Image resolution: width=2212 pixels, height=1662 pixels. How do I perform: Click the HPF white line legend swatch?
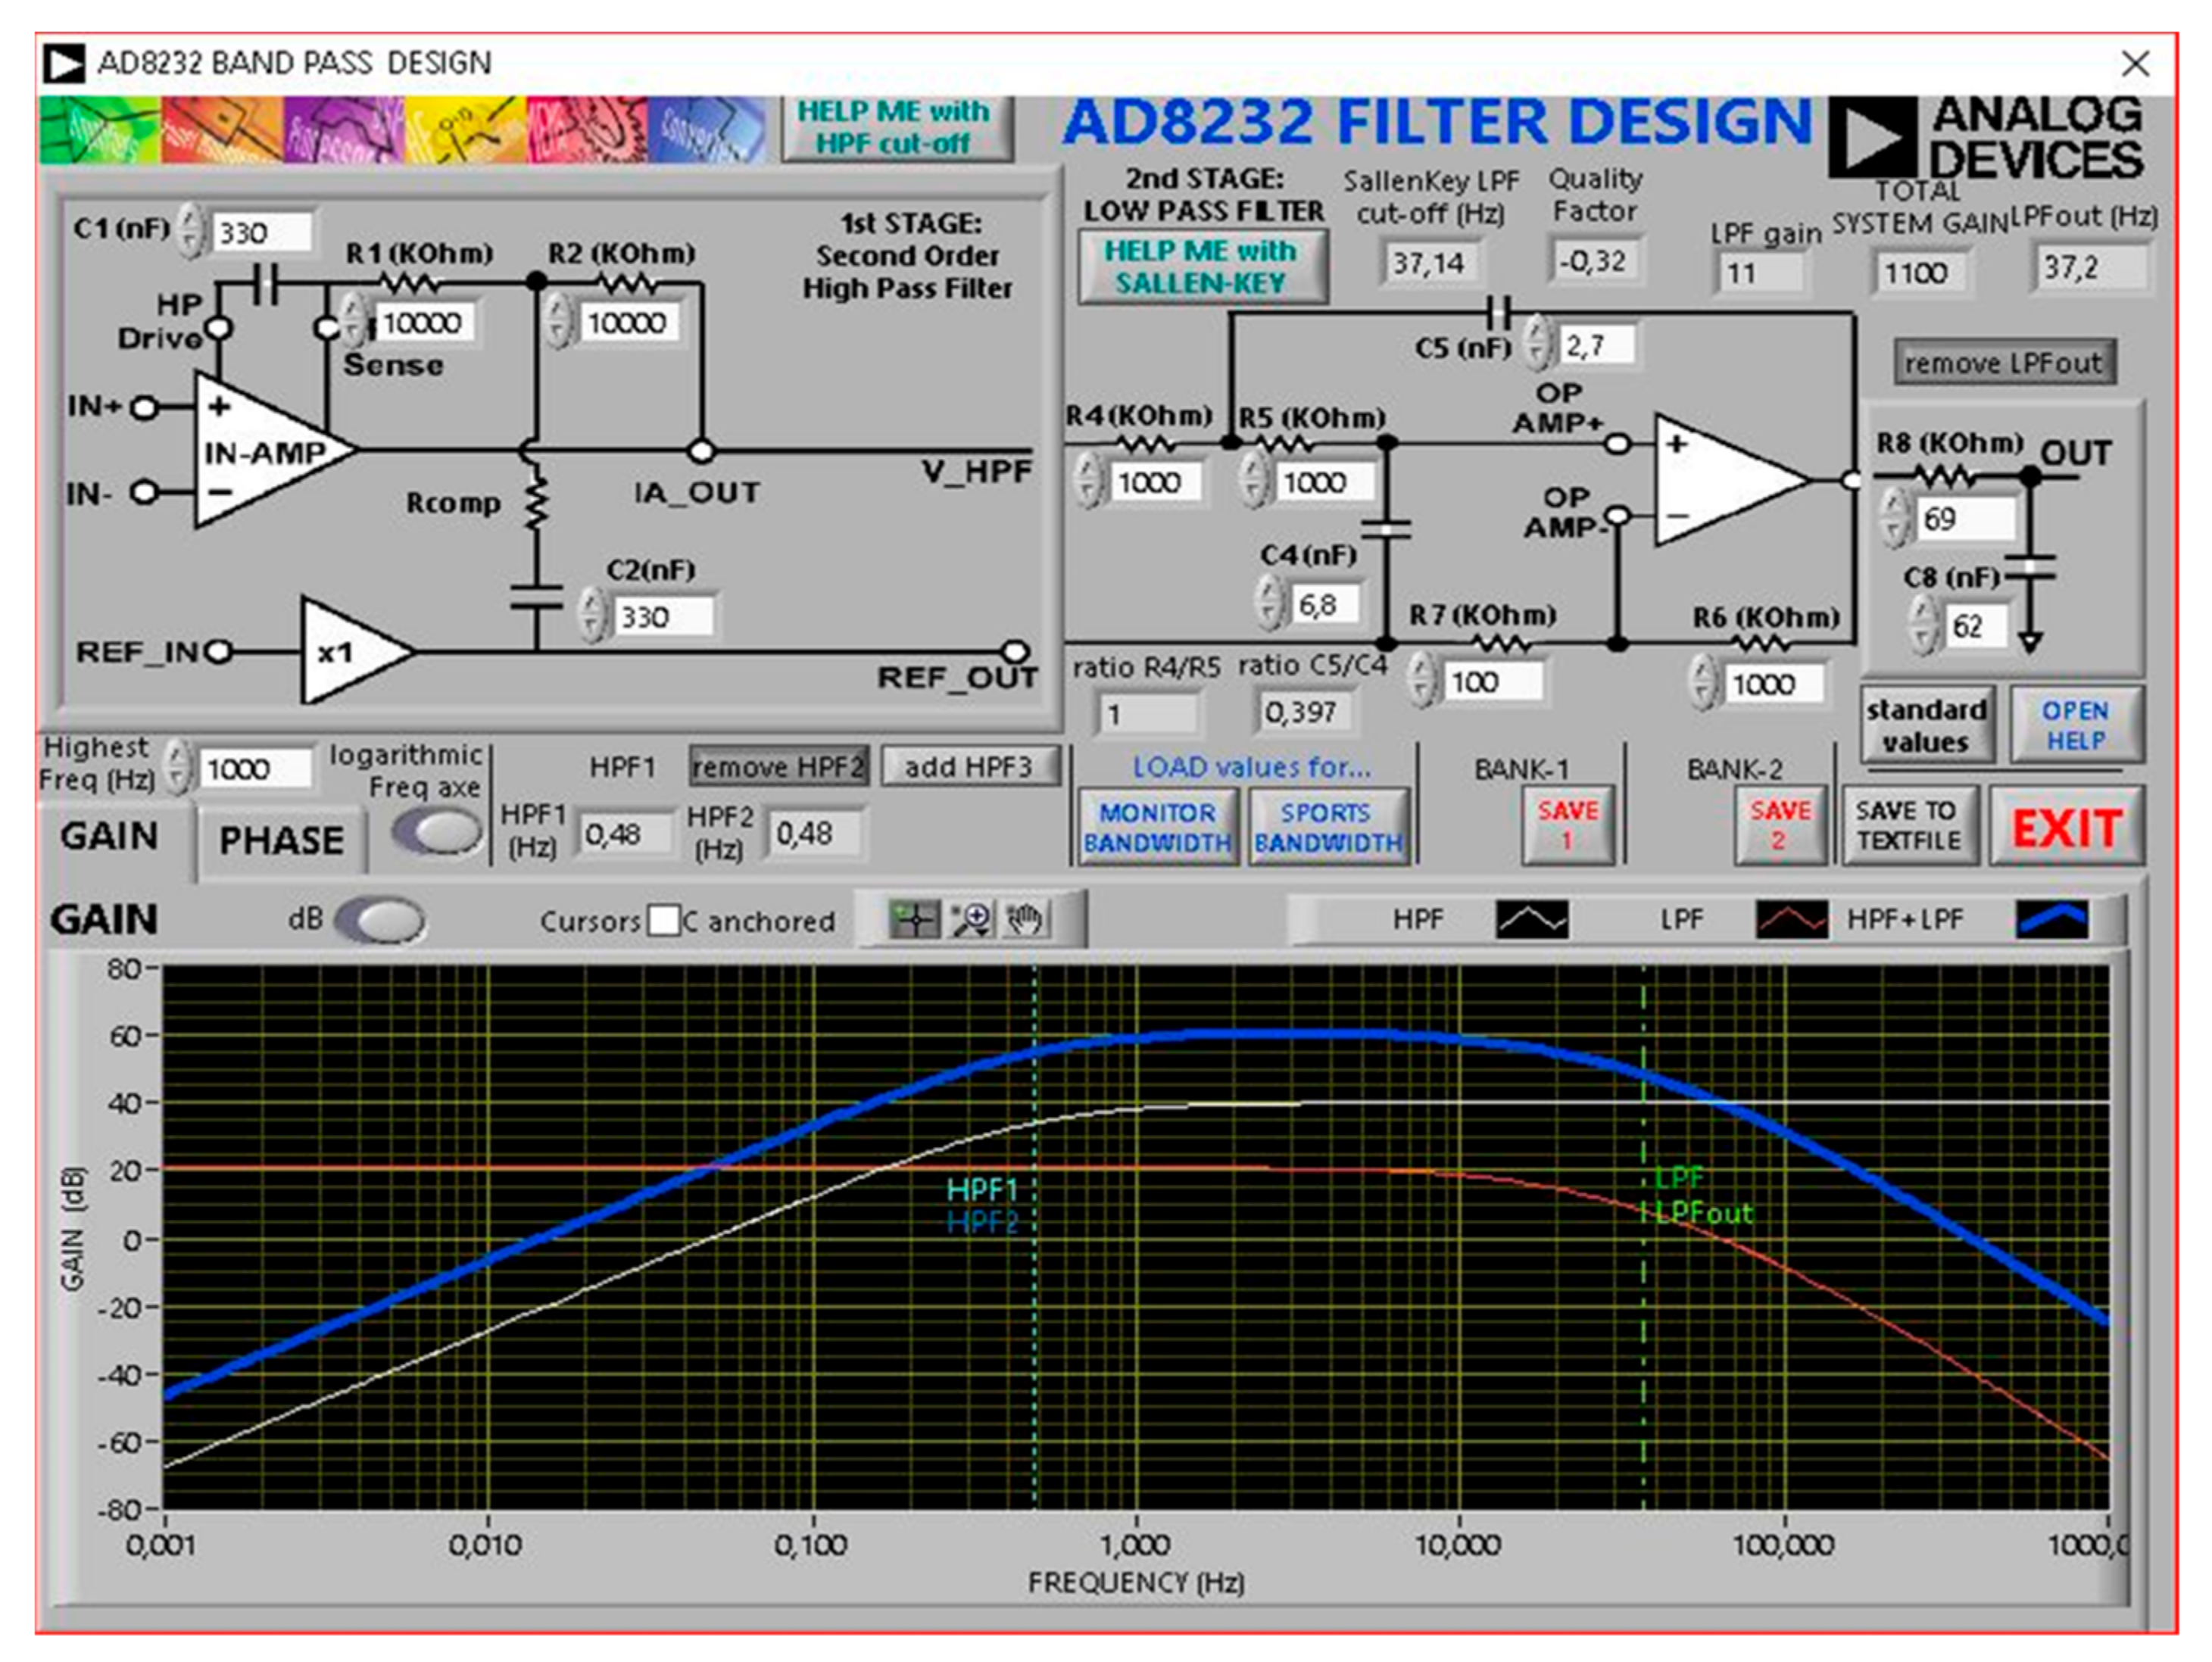(1531, 919)
